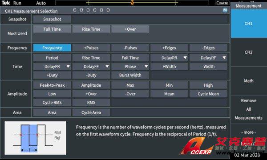Expand the DelayFR dropdown arrow

(68, 66)
